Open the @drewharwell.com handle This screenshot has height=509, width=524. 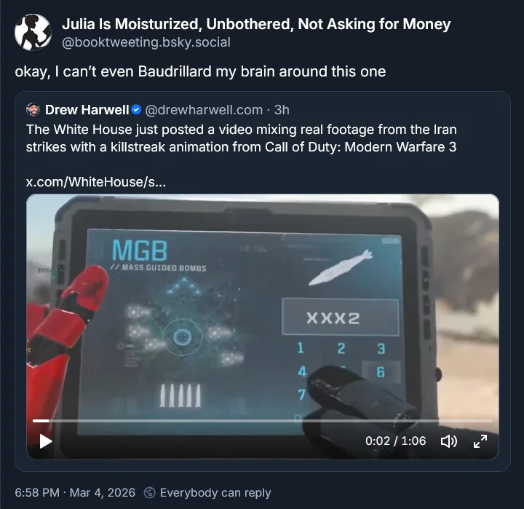pos(204,110)
